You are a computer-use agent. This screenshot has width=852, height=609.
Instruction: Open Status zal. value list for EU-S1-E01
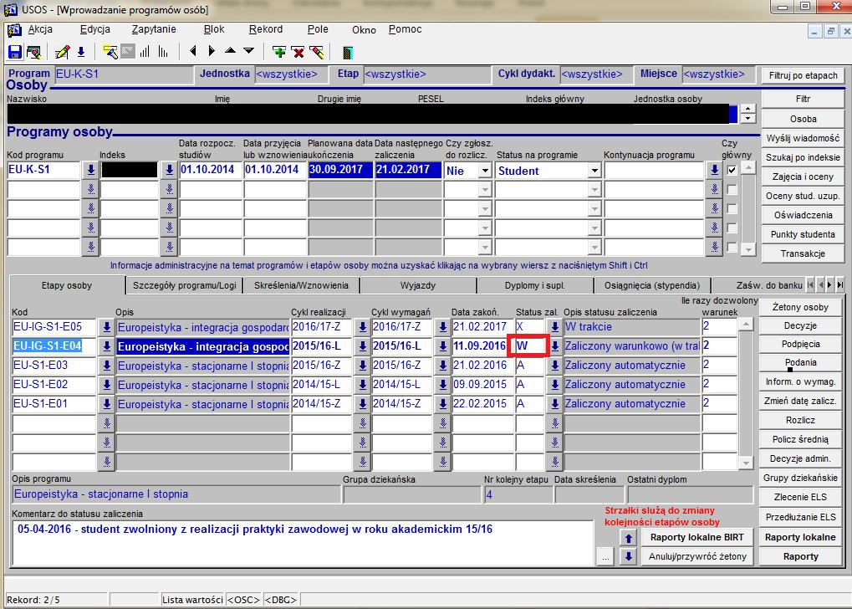pos(554,404)
